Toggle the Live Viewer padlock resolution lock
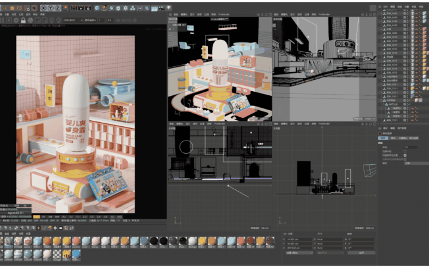429x268 pixels. tap(23, 20)
